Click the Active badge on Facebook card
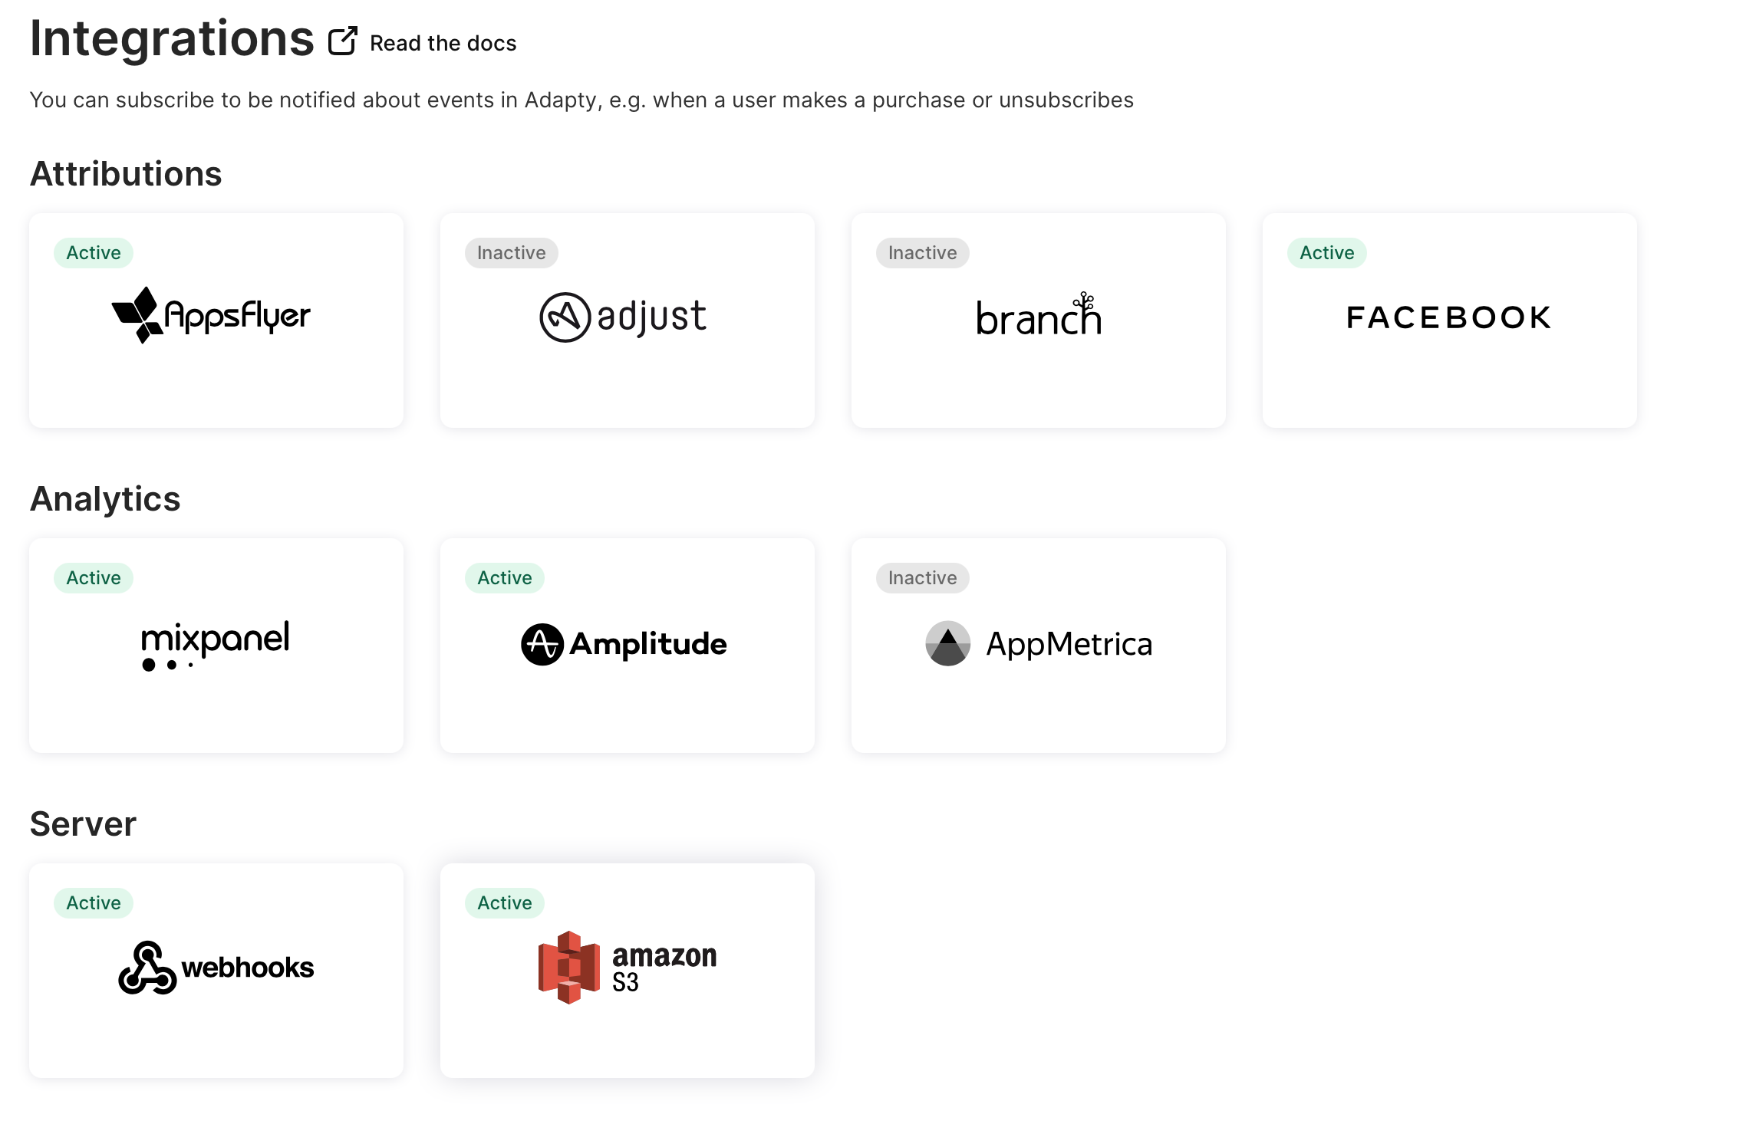 pyautogui.click(x=1327, y=253)
